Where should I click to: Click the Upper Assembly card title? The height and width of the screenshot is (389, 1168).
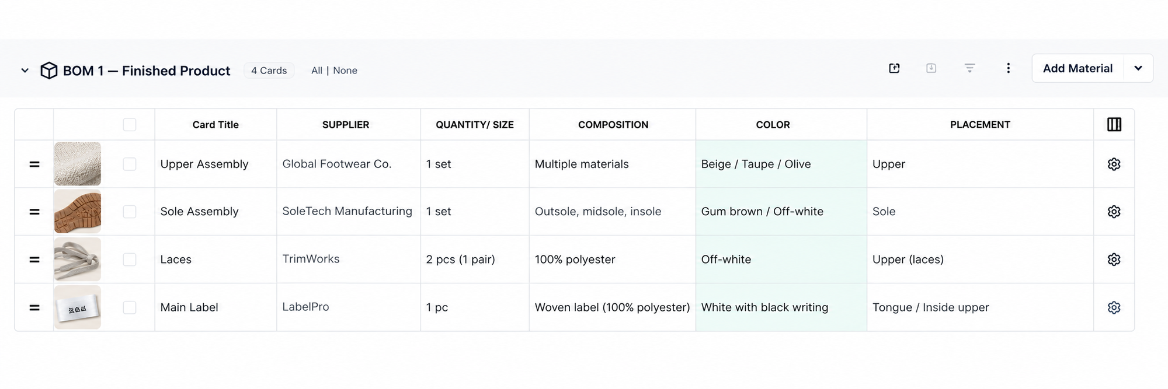point(204,164)
